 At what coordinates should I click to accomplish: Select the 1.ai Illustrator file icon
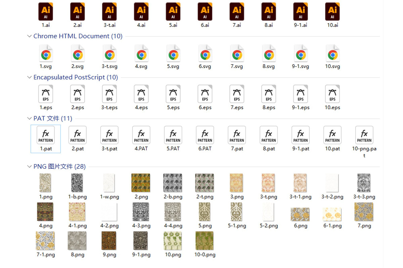pyautogui.click(x=46, y=12)
